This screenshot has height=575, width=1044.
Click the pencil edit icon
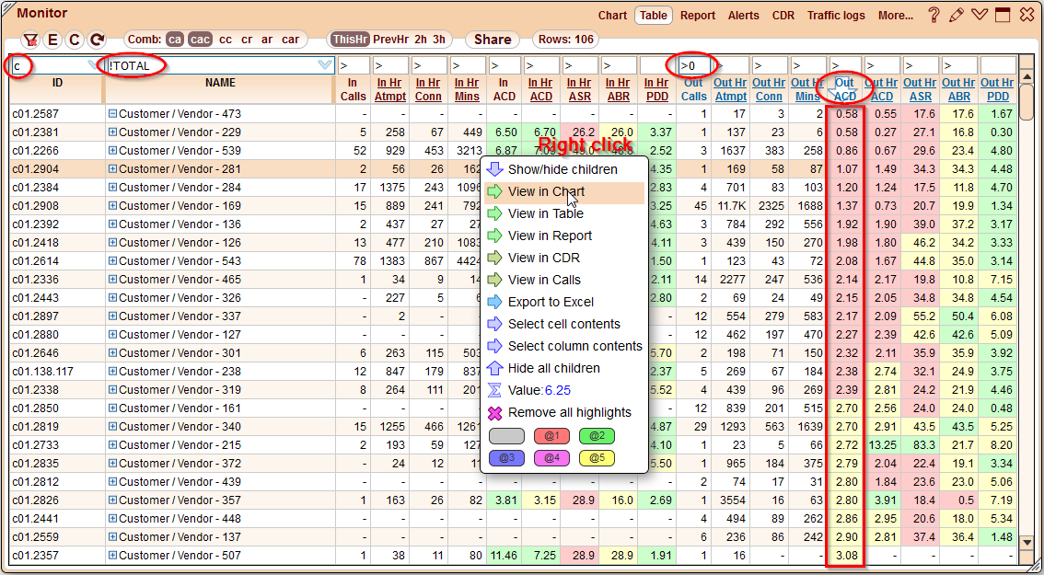click(x=956, y=15)
